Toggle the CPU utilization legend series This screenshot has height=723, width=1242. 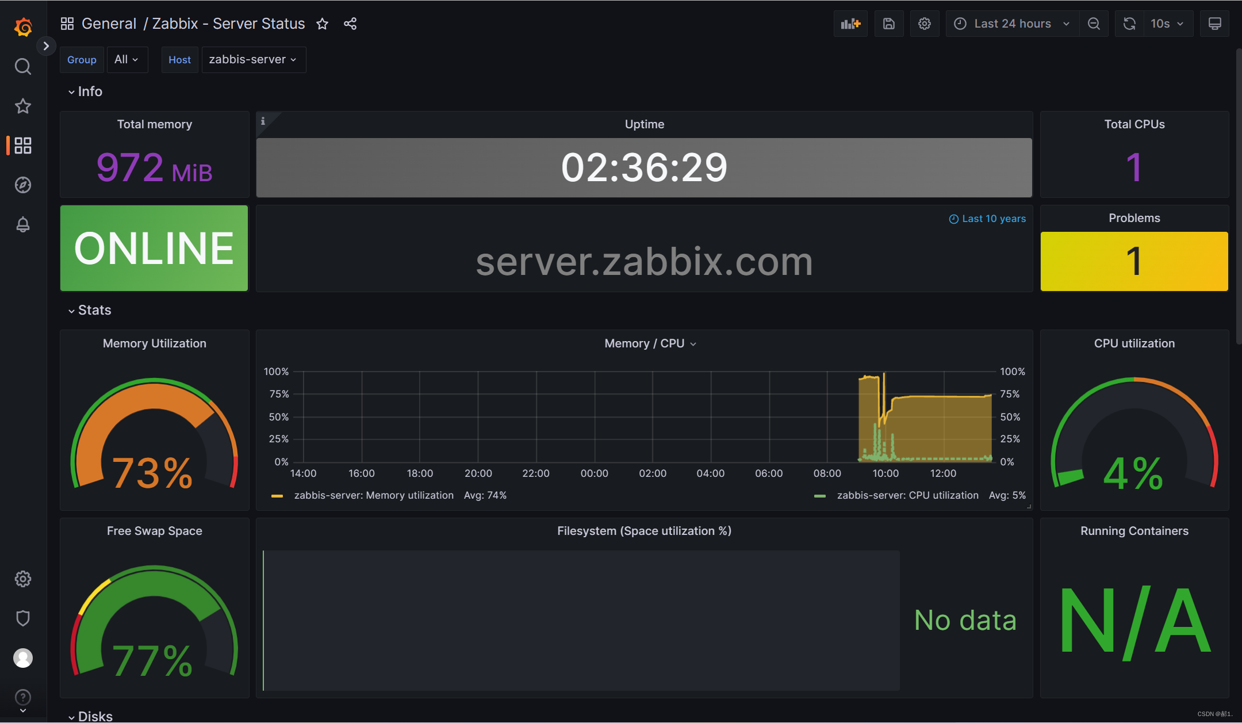[907, 495]
